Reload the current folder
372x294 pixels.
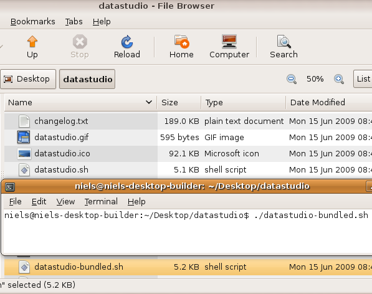tap(127, 47)
